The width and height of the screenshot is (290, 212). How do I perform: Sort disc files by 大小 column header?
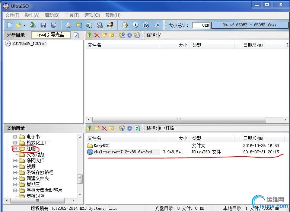[175, 45]
